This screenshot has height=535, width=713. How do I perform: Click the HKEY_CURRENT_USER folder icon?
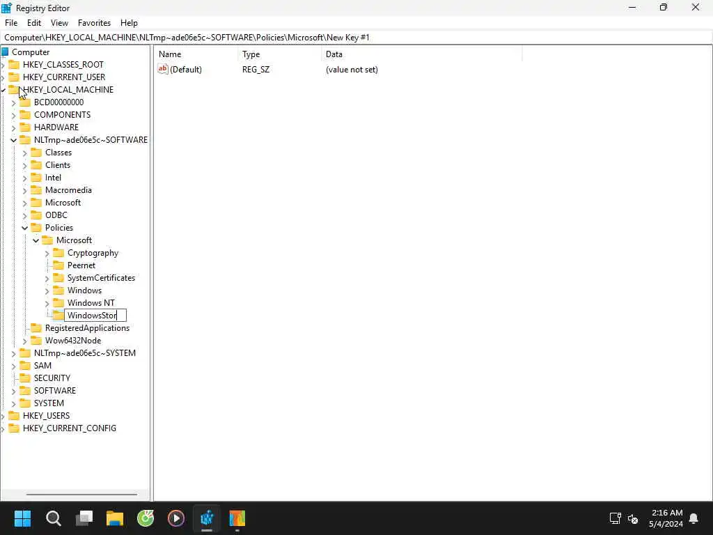click(x=14, y=77)
